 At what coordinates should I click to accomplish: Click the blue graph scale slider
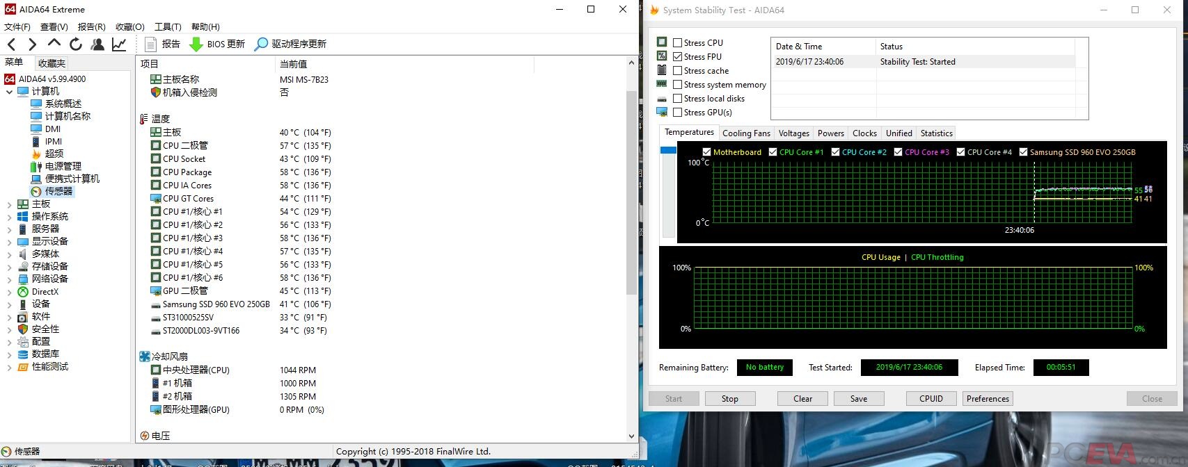(x=668, y=150)
